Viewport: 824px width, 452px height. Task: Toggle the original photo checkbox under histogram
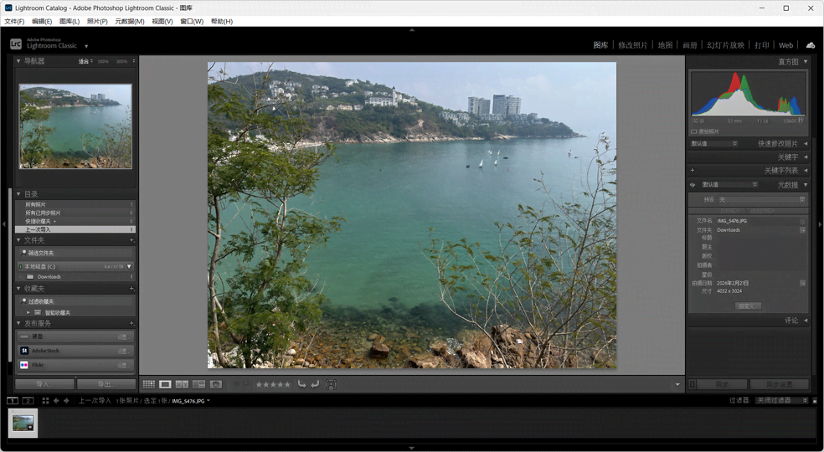[694, 131]
